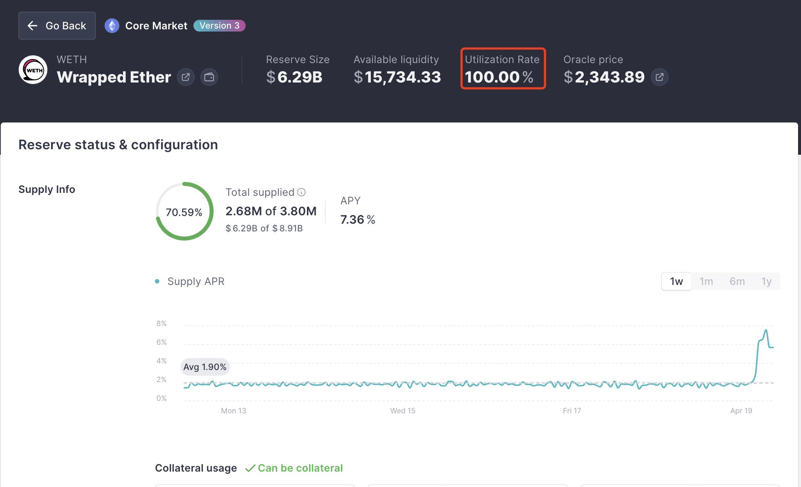Click the Utilization Rate 100.00% value
Screen dimensions: 801x487
[x=499, y=77]
